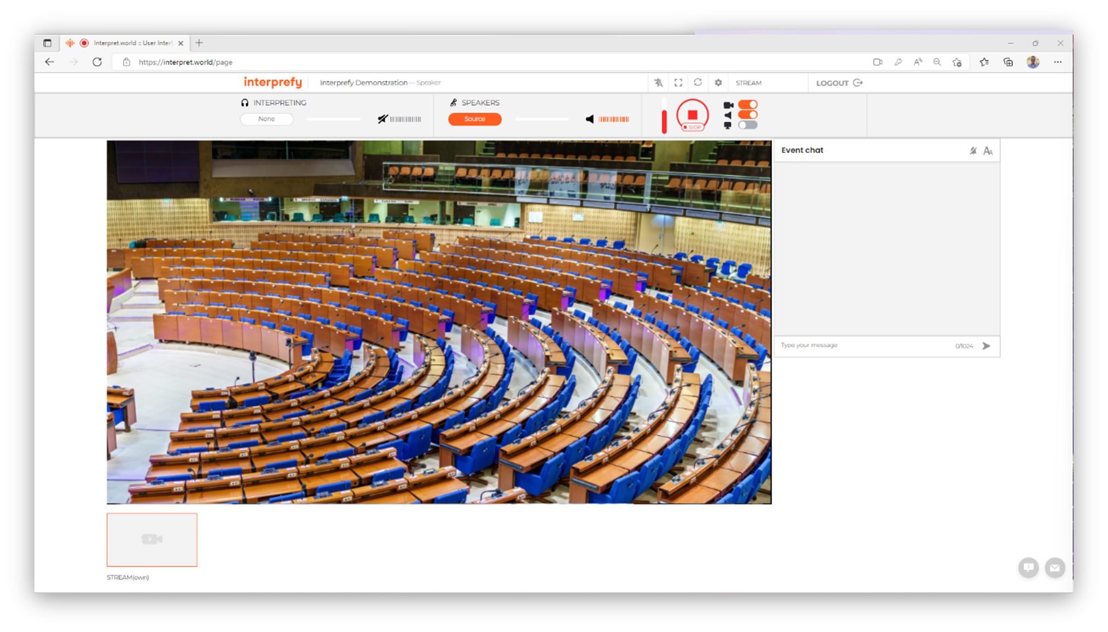1108x632 pixels.
Task: Mute event chat notifications
Action: click(973, 150)
